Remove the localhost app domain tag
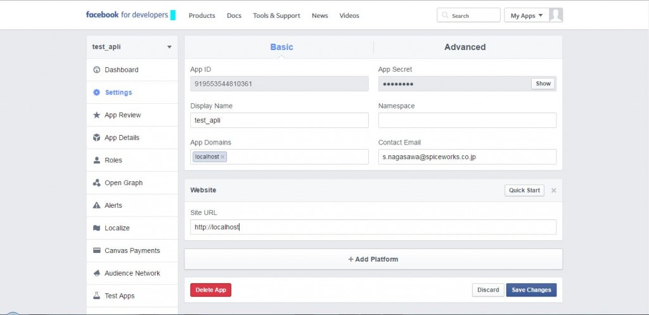This screenshot has height=315, width=649. point(222,157)
